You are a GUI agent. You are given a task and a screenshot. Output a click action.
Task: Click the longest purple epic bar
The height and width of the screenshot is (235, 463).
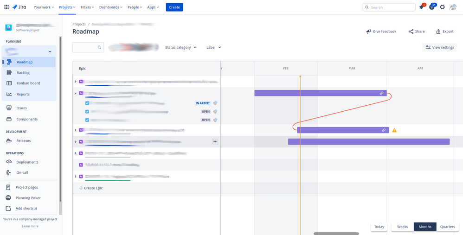369,142
